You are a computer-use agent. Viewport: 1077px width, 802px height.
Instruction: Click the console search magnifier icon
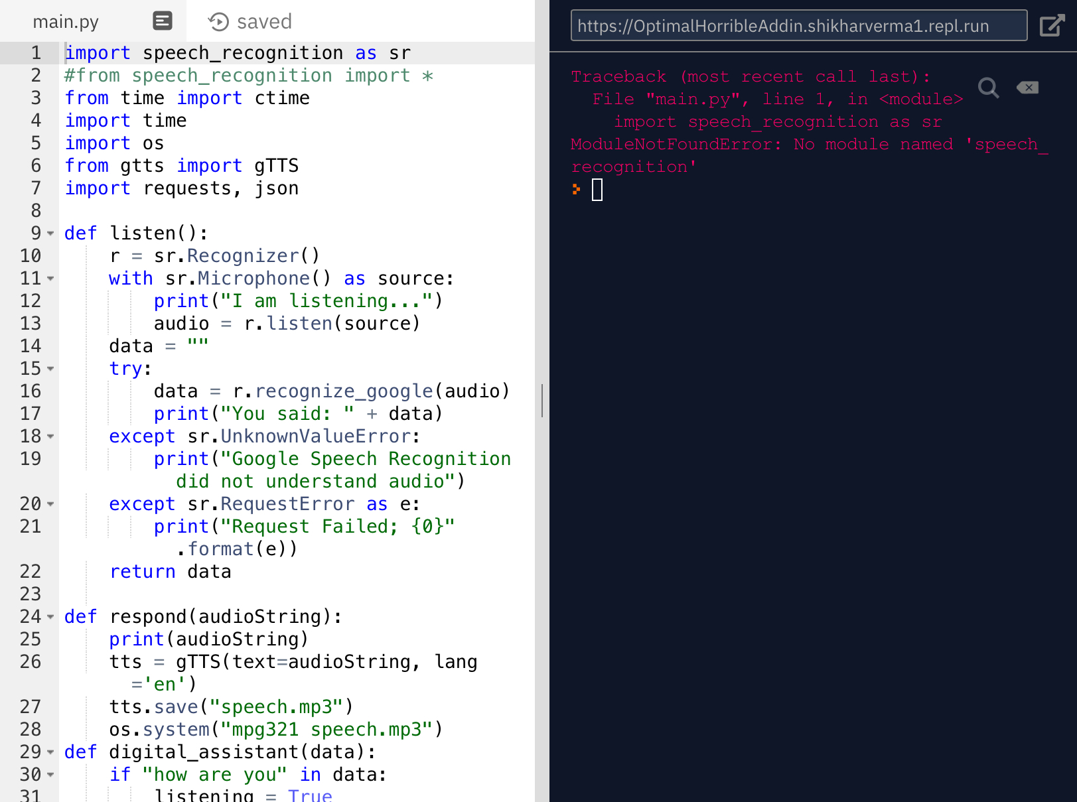(988, 87)
